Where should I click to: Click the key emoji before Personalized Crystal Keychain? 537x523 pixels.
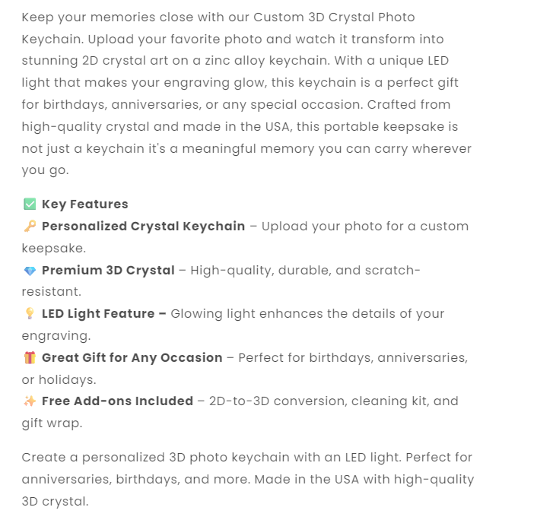coord(30,226)
